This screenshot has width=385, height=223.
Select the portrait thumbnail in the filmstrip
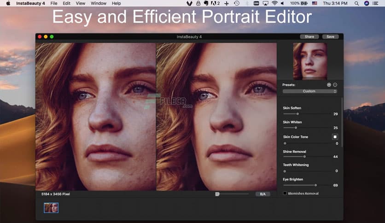click(x=51, y=208)
